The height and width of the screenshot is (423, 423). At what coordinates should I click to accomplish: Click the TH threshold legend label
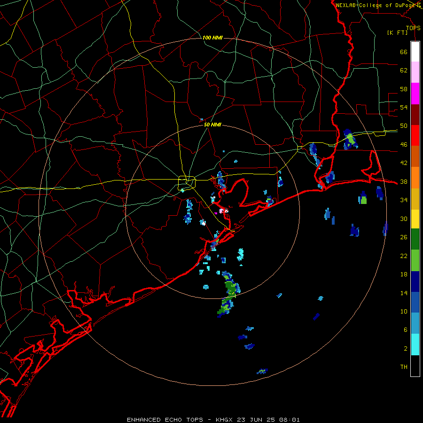click(x=404, y=367)
